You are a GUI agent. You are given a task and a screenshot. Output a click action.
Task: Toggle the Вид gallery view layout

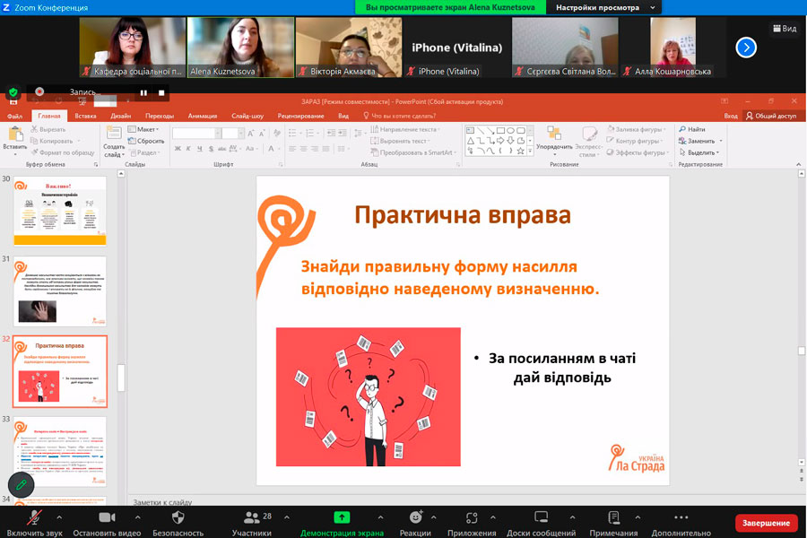(783, 29)
